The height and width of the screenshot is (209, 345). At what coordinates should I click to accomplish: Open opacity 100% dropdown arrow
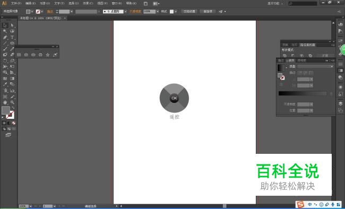(x=157, y=12)
